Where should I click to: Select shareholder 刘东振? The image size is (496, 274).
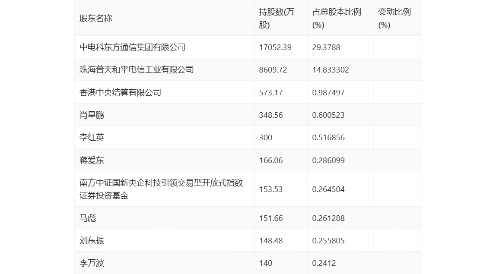coord(92,240)
